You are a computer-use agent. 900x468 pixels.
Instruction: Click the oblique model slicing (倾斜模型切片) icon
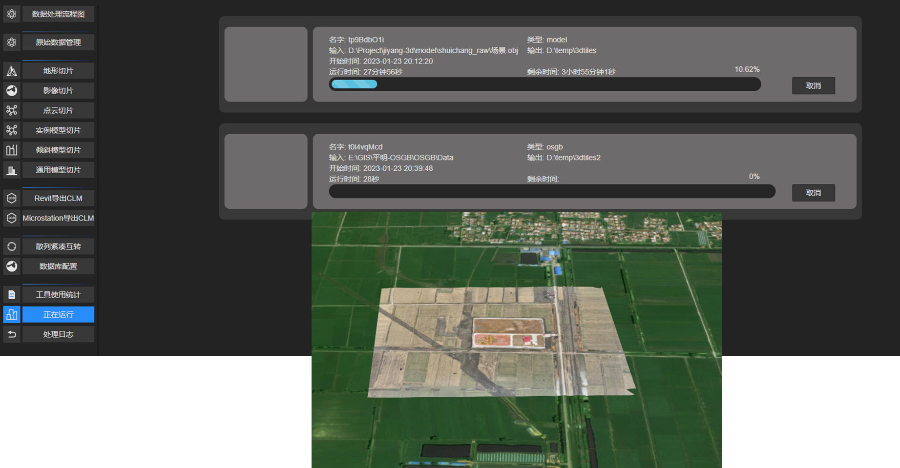click(12, 150)
